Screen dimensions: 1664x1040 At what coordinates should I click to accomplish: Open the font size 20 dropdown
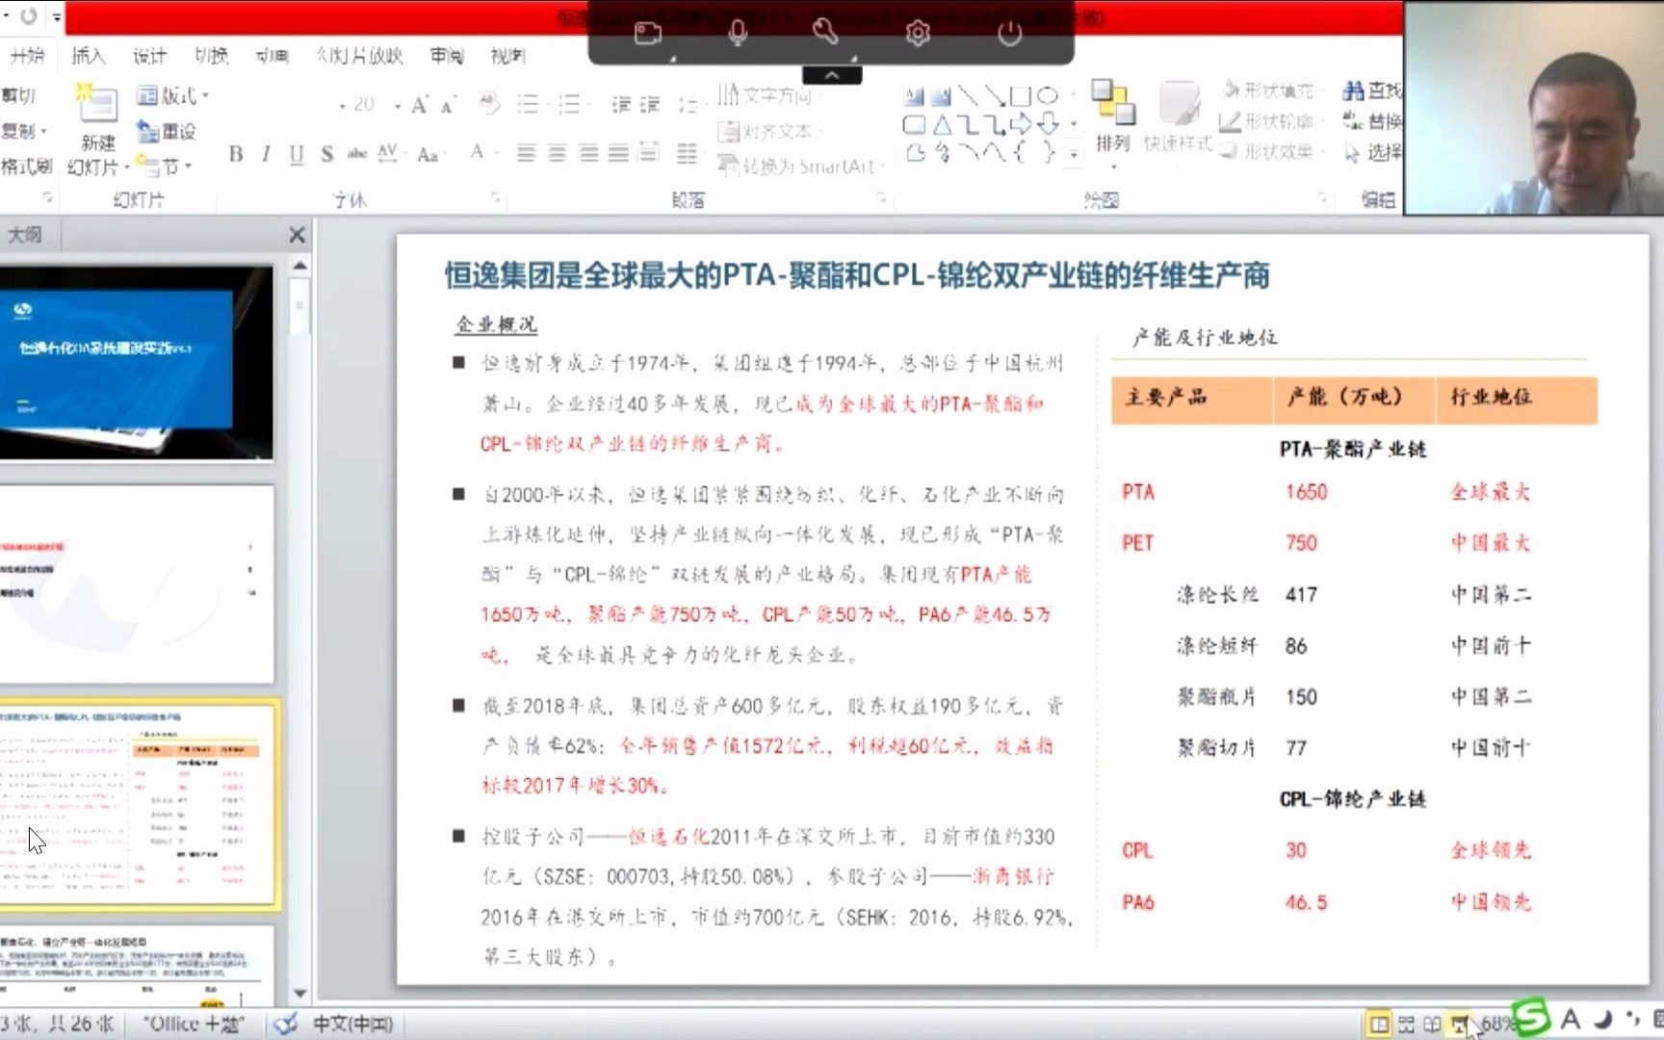396,105
